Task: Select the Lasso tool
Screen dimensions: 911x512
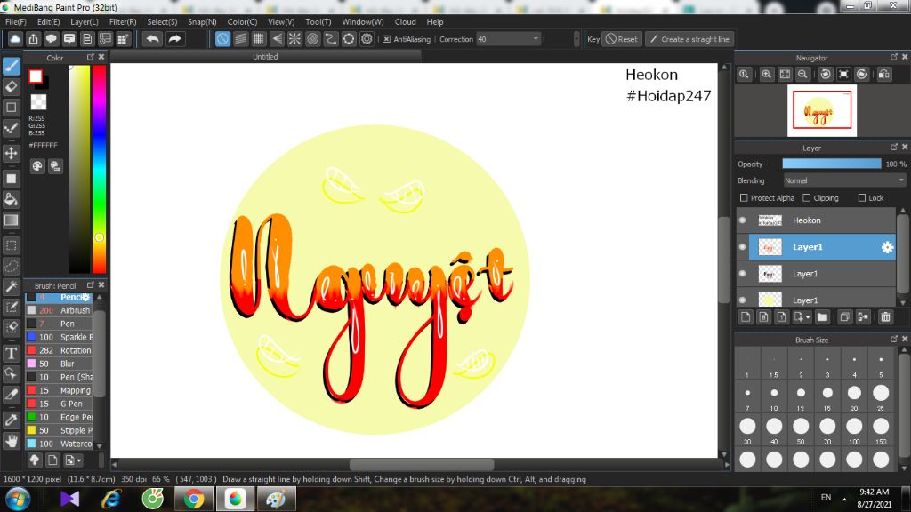Action: [11, 266]
